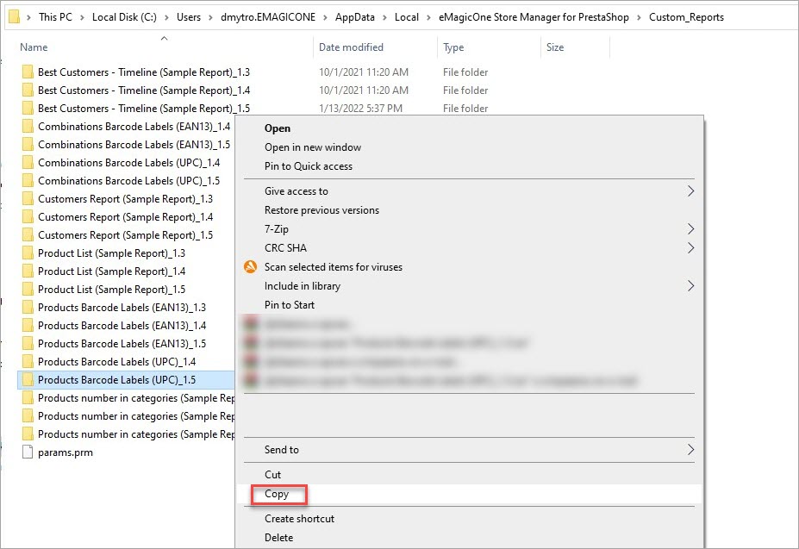Click folder icon of Combinations Barcode Labels (EAN13)_1.4
Screen dimensions: 799x549
(x=28, y=126)
